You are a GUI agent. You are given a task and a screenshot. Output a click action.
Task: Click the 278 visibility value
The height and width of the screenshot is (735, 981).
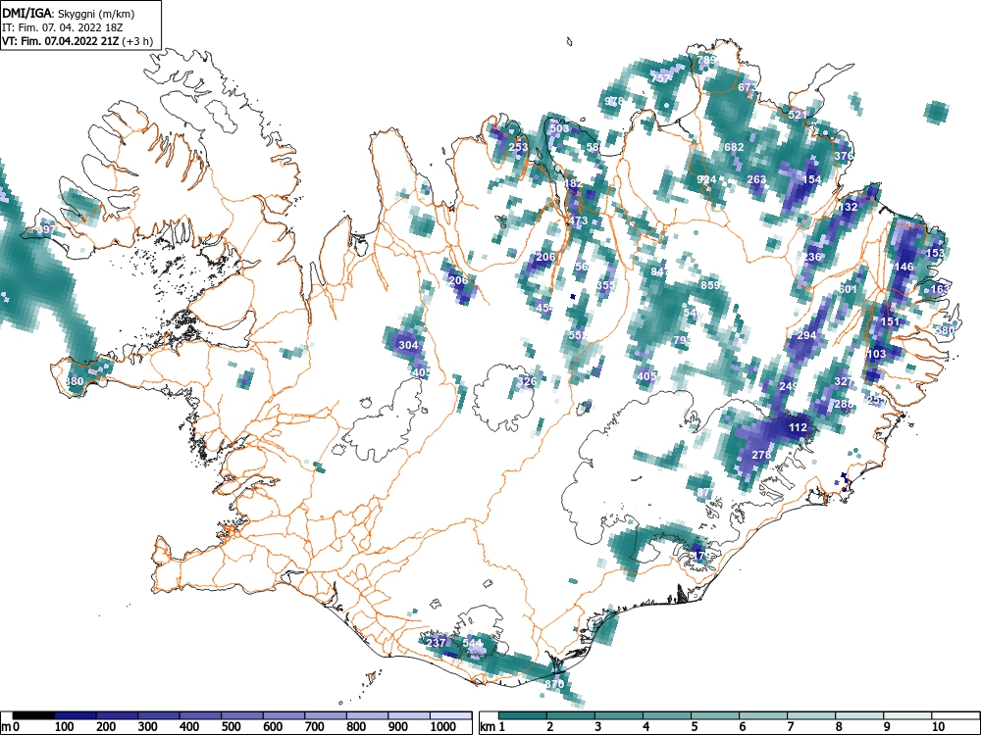point(761,455)
